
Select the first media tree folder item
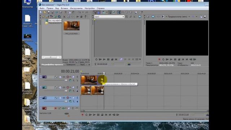53,20
